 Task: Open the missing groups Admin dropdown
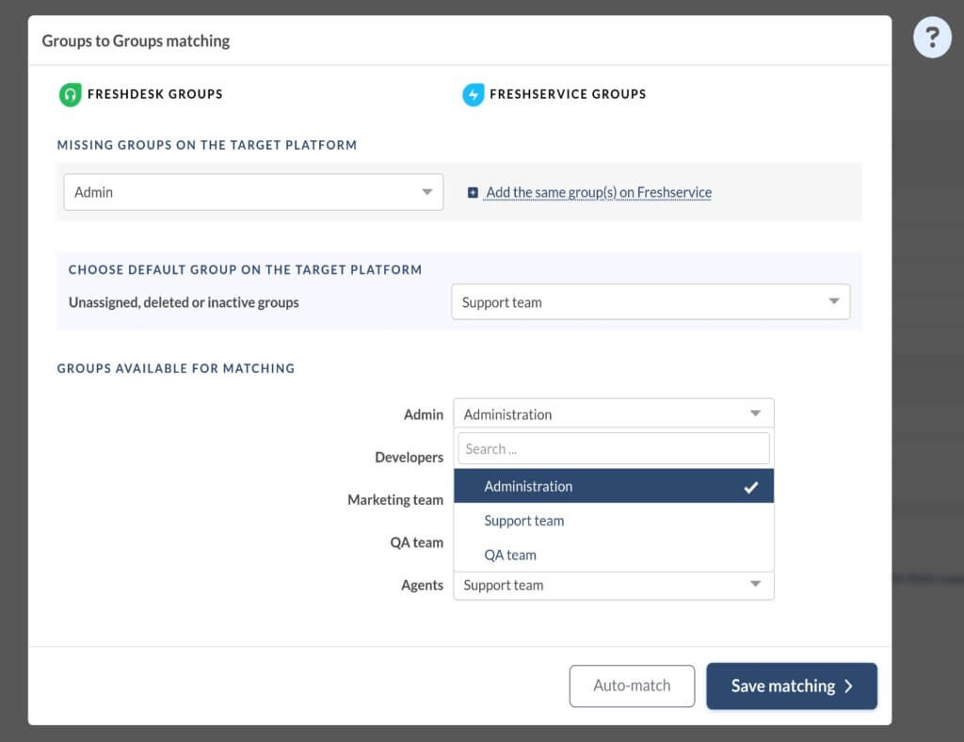252,192
